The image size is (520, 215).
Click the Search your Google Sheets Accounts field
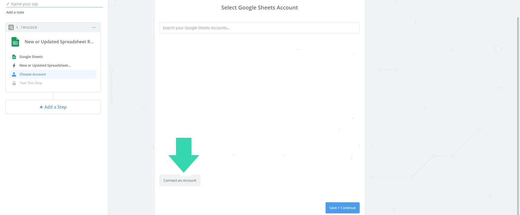click(x=259, y=28)
